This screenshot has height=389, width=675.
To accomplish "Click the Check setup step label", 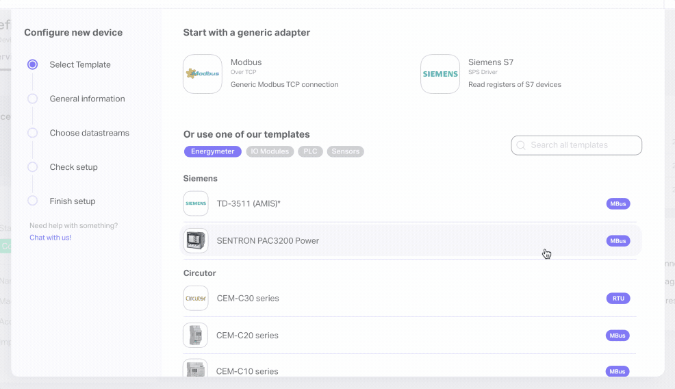I will click(x=74, y=166).
